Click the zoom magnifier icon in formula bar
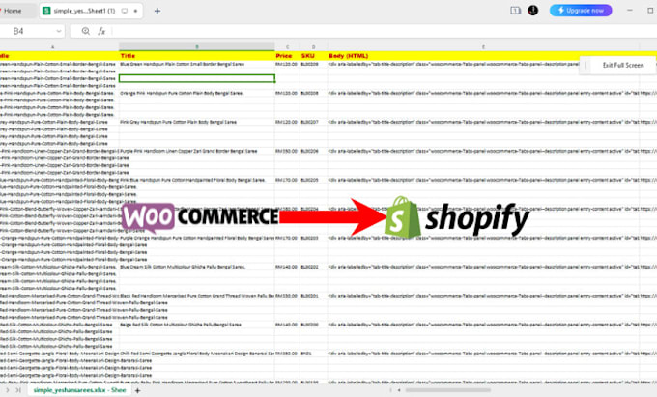 [85, 31]
